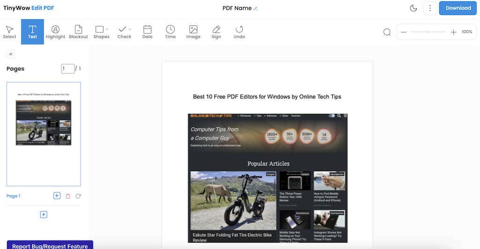Viewport: 480px width, 249px height.
Task: Open the three-dot more options menu
Action: tap(430, 8)
